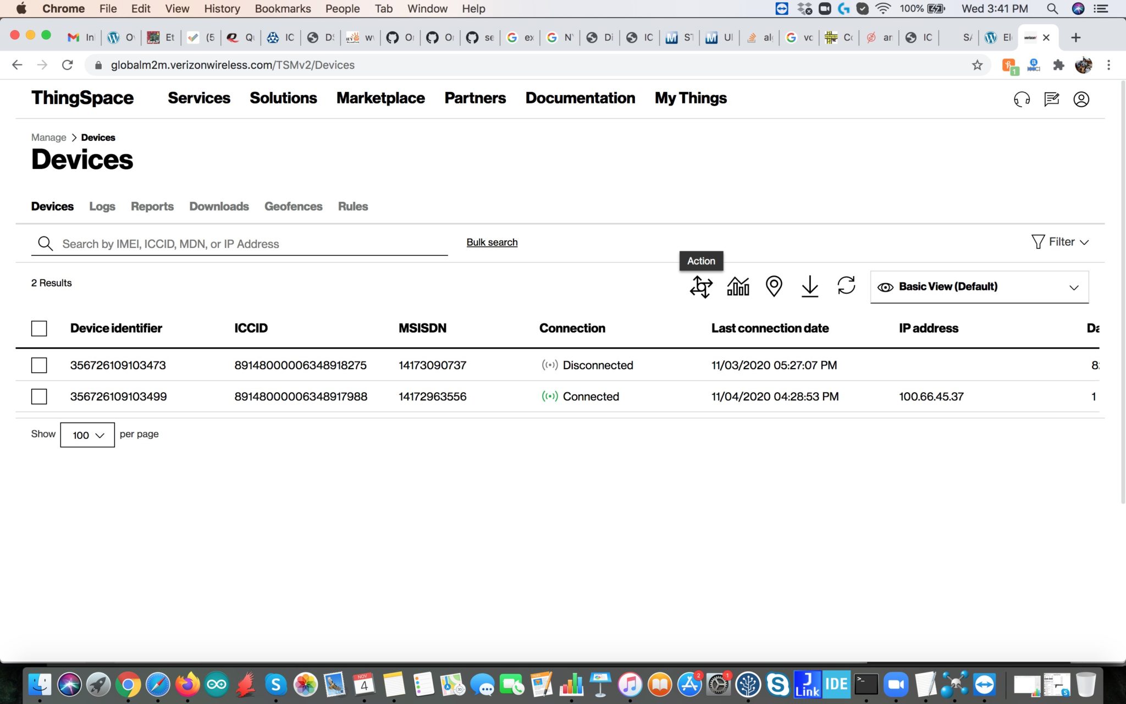Click the feedback message icon
This screenshot has width=1126, height=704.
pyautogui.click(x=1051, y=100)
